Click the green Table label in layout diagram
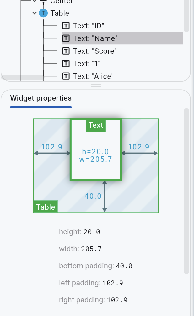 point(46,207)
